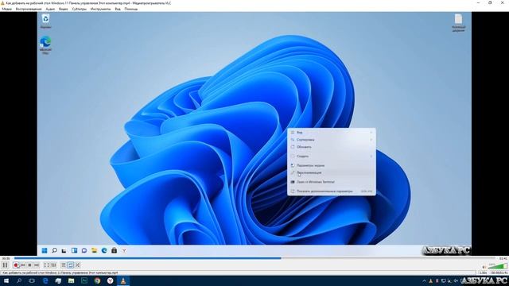Open the Помощь menu
The height and width of the screenshot is (286, 509).
pyautogui.click(x=130, y=9)
